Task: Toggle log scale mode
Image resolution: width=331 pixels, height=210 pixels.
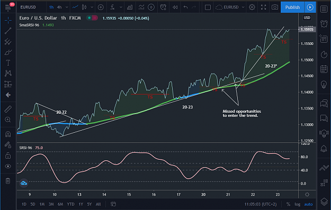Action: (x=298, y=204)
